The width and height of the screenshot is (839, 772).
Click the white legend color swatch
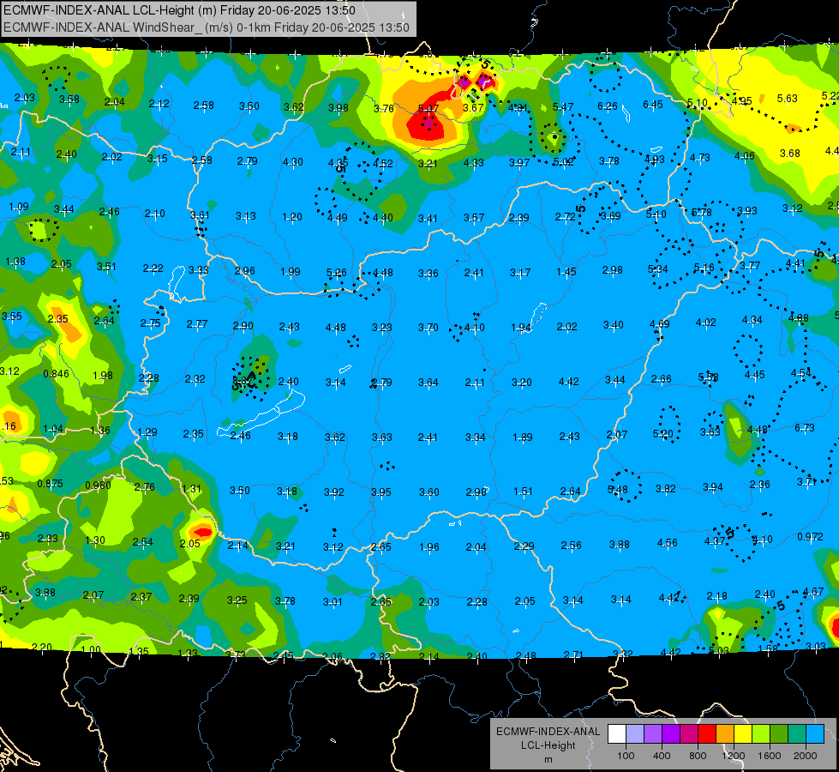click(x=617, y=734)
